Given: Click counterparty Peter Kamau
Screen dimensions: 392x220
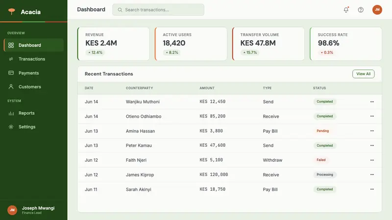Looking at the screenshot, I should pyautogui.click(x=139, y=145).
